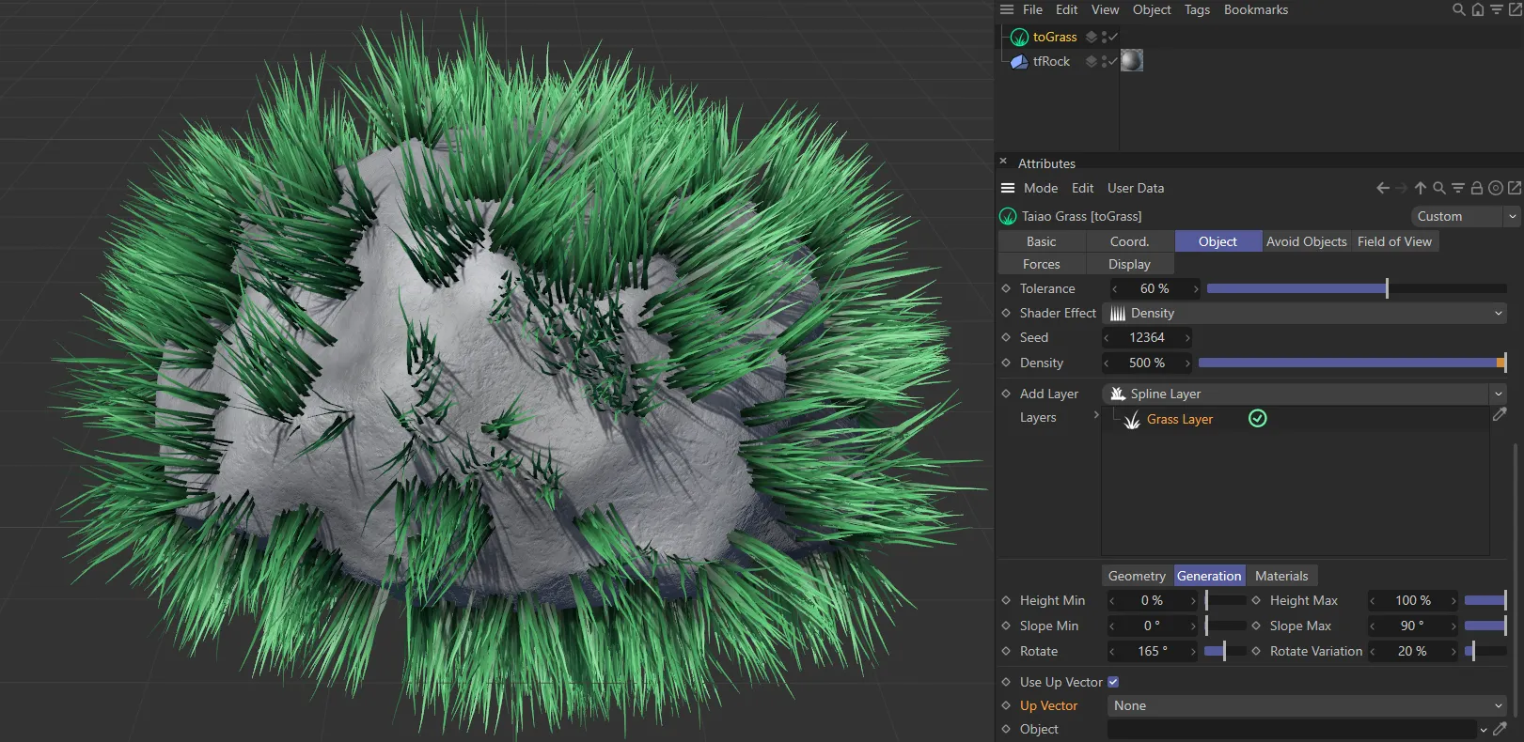Viewport: 1524px width, 742px height.
Task: Click the up arrow in Attributes toolbar
Action: coord(1421,188)
